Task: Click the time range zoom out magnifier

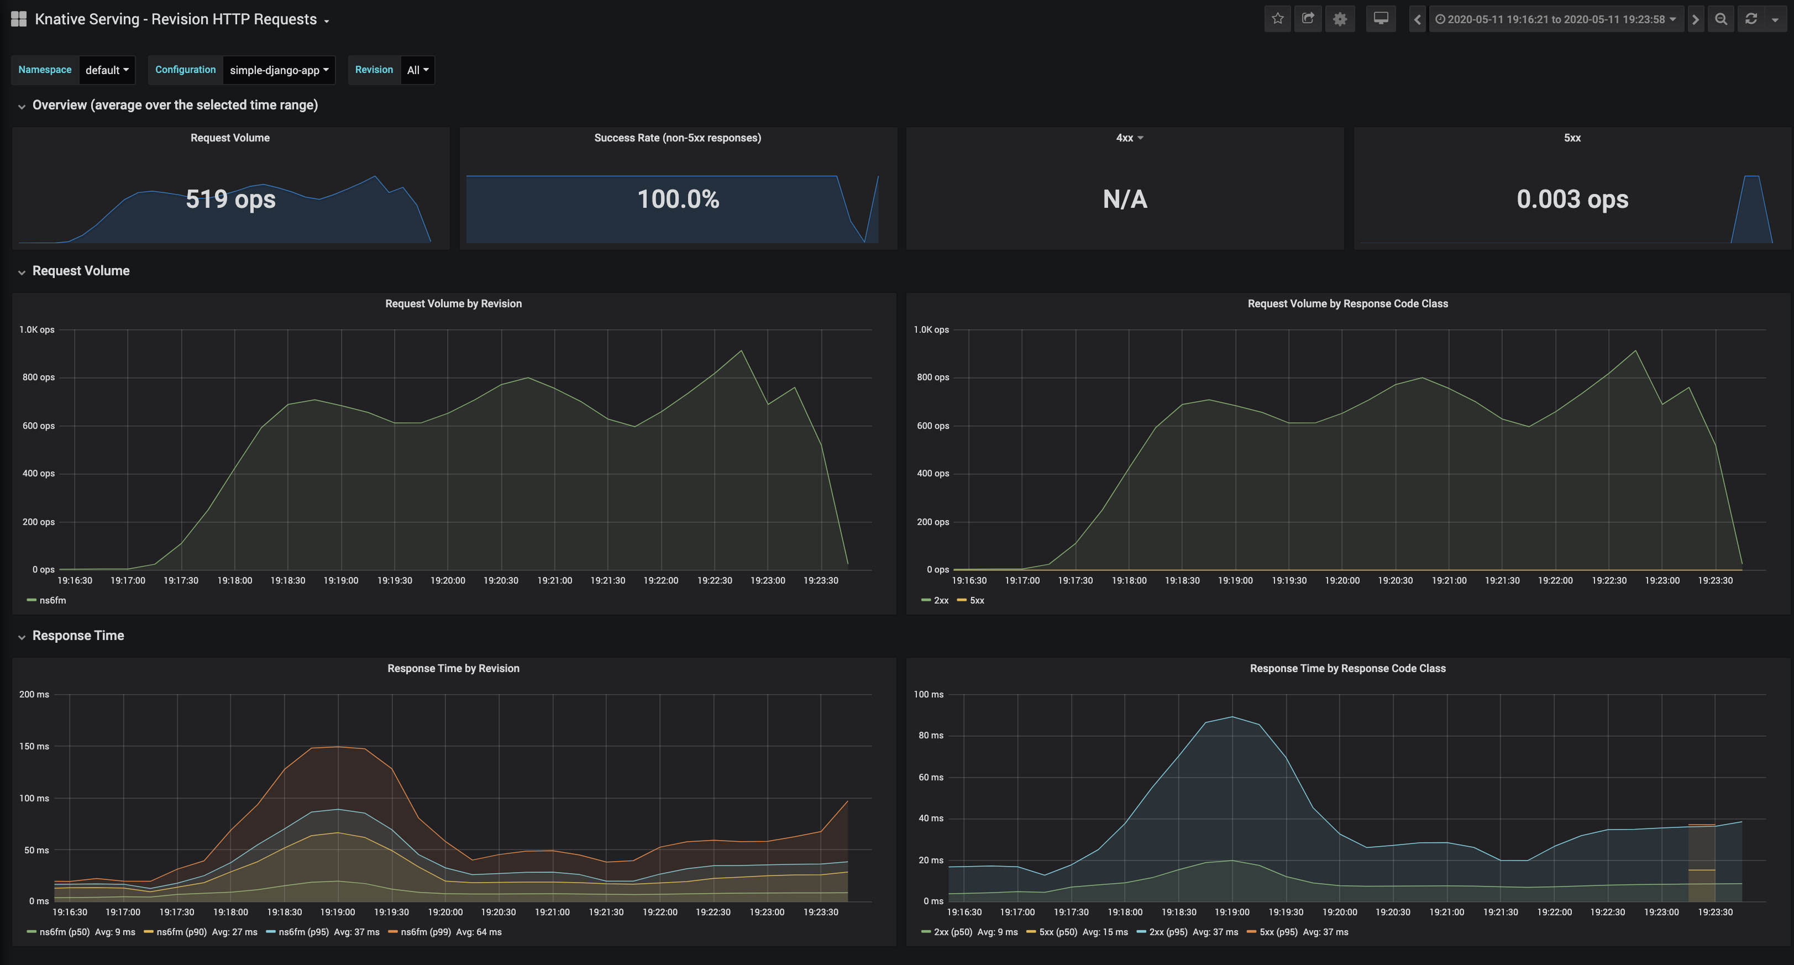Action: [1721, 19]
